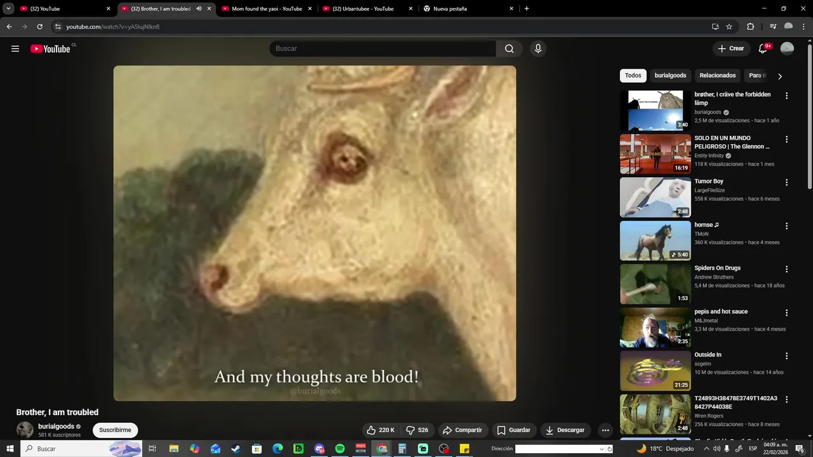This screenshot has height=457, width=813.
Task: Open burialgoods channel avatar
Action: (x=25, y=430)
